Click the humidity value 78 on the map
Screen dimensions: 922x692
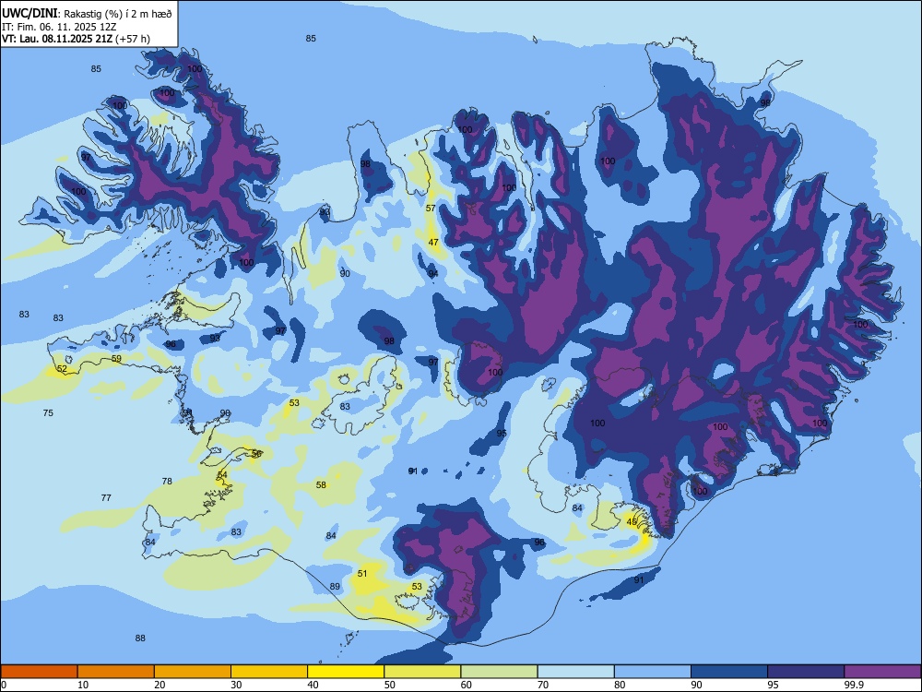point(167,482)
